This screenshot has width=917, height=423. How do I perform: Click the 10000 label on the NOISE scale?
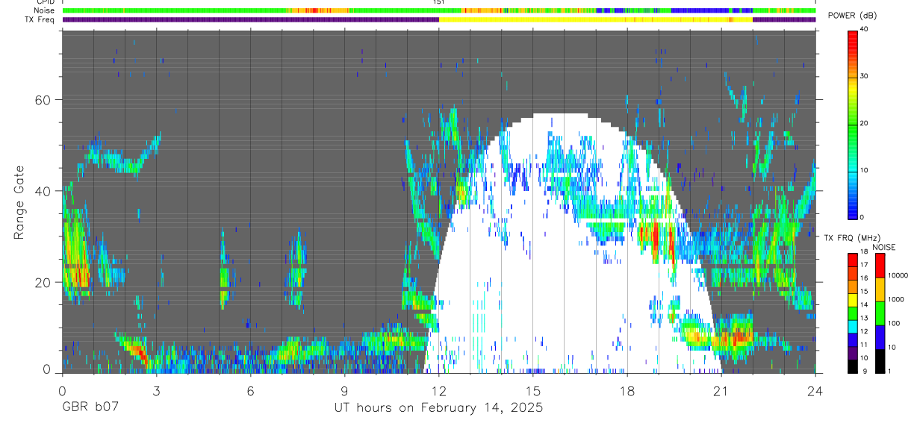[898, 276]
